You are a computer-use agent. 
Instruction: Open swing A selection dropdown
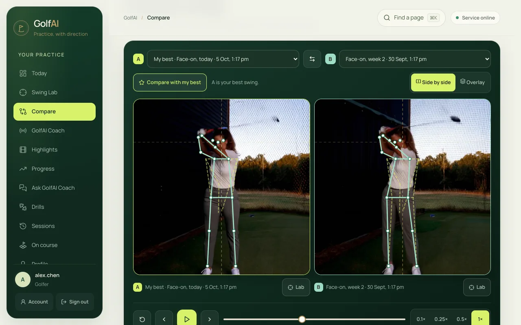click(x=223, y=59)
